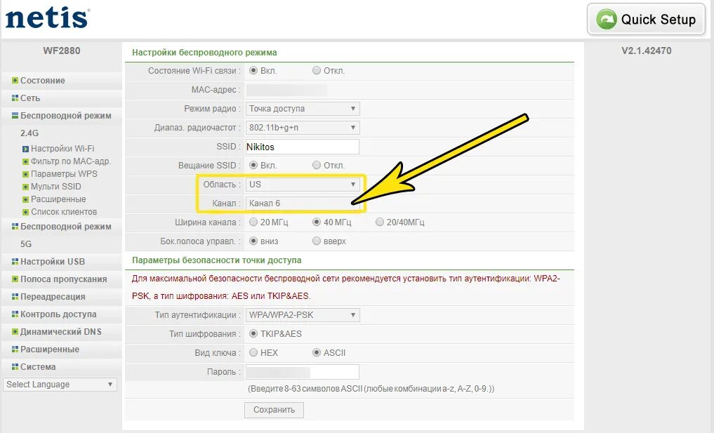Click Сохранить button
The height and width of the screenshot is (433, 714).
click(274, 410)
